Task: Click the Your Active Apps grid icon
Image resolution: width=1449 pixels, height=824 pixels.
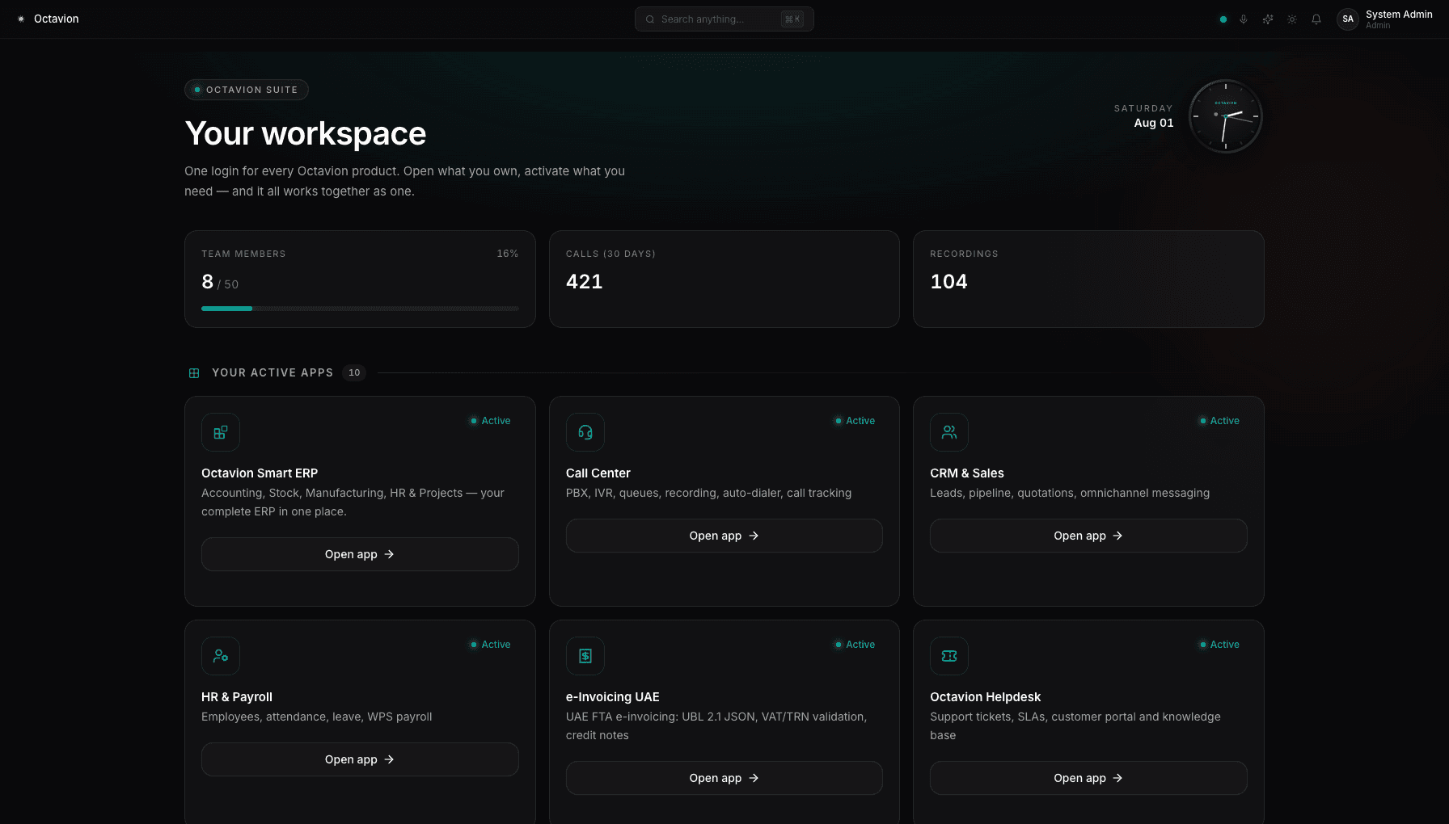Action: pos(194,373)
